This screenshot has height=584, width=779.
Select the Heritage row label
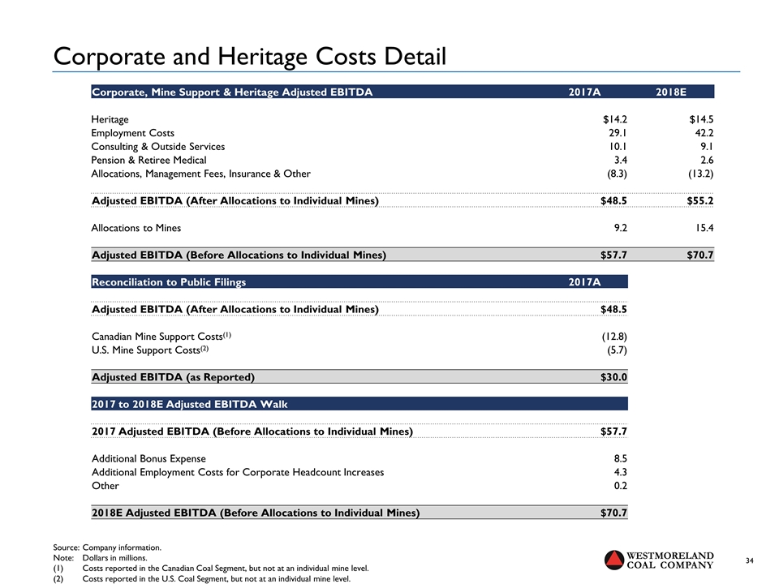click(110, 119)
